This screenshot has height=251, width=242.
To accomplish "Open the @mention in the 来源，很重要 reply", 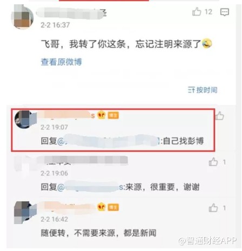I will (91, 187).
